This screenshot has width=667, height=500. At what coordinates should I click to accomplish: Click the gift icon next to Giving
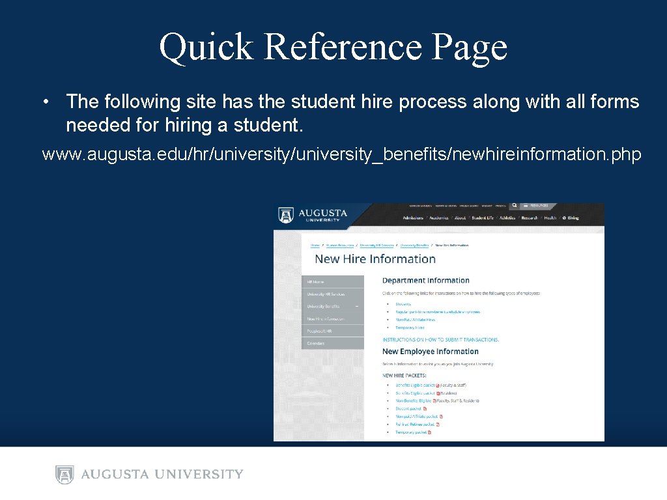pyautogui.click(x=564, y=218)
